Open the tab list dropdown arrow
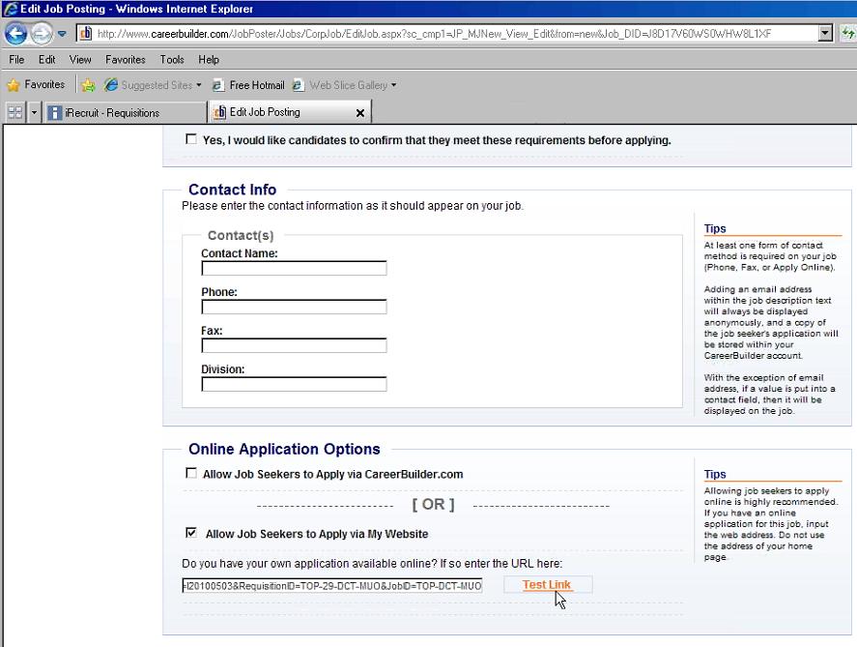 34,112
